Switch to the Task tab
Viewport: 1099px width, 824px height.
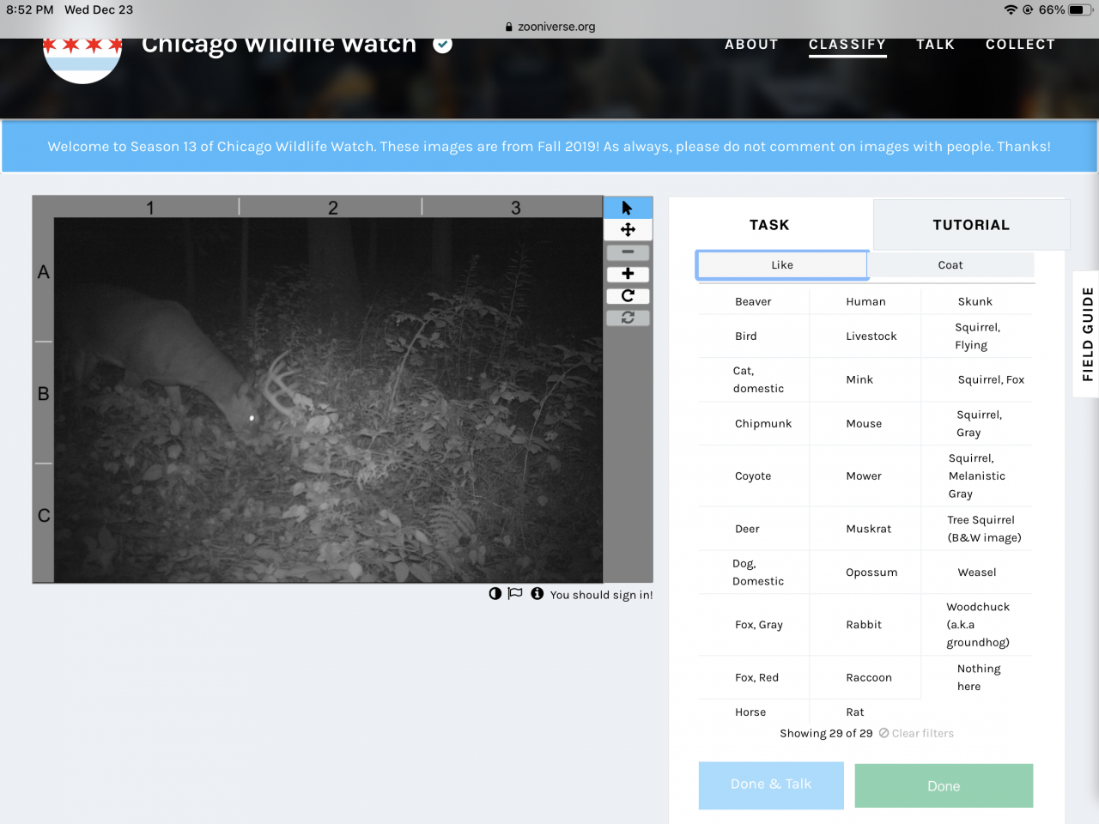click(x=769, y=225)
